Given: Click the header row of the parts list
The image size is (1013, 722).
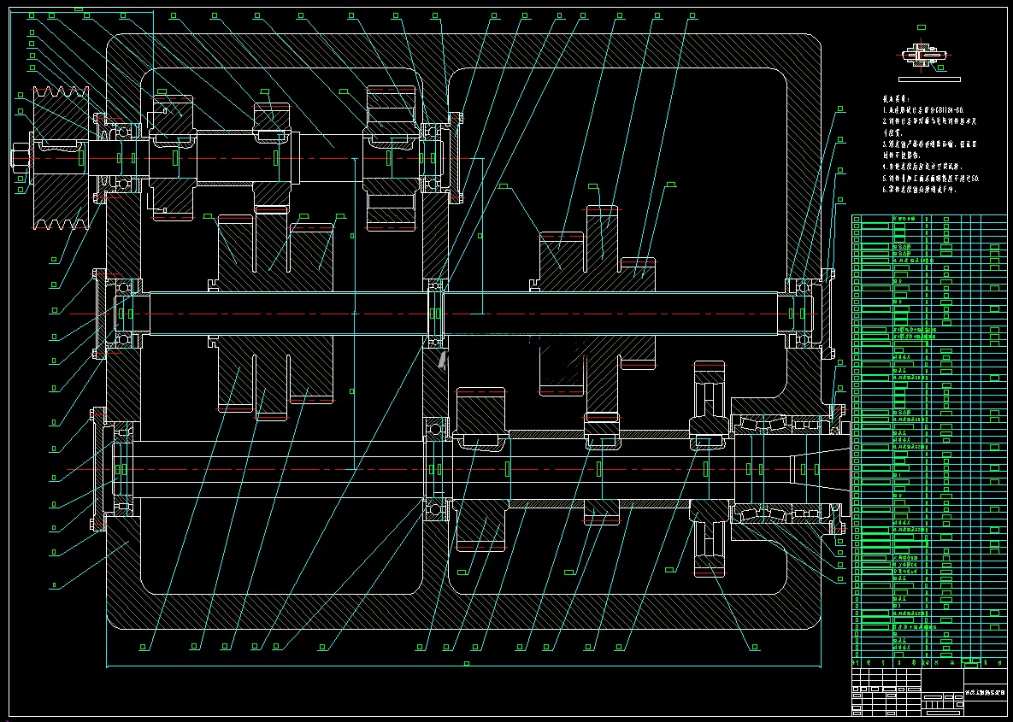Looking at the screenshot, I should tap(929, 662).
